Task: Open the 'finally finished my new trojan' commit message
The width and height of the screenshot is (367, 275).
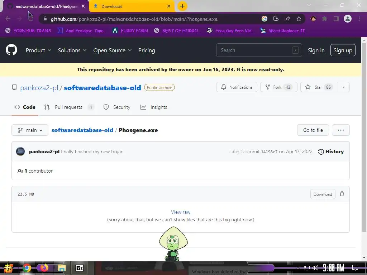Action: [x=92, y=151]
